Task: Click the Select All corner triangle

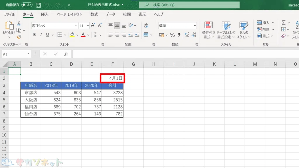Action: 5,64
